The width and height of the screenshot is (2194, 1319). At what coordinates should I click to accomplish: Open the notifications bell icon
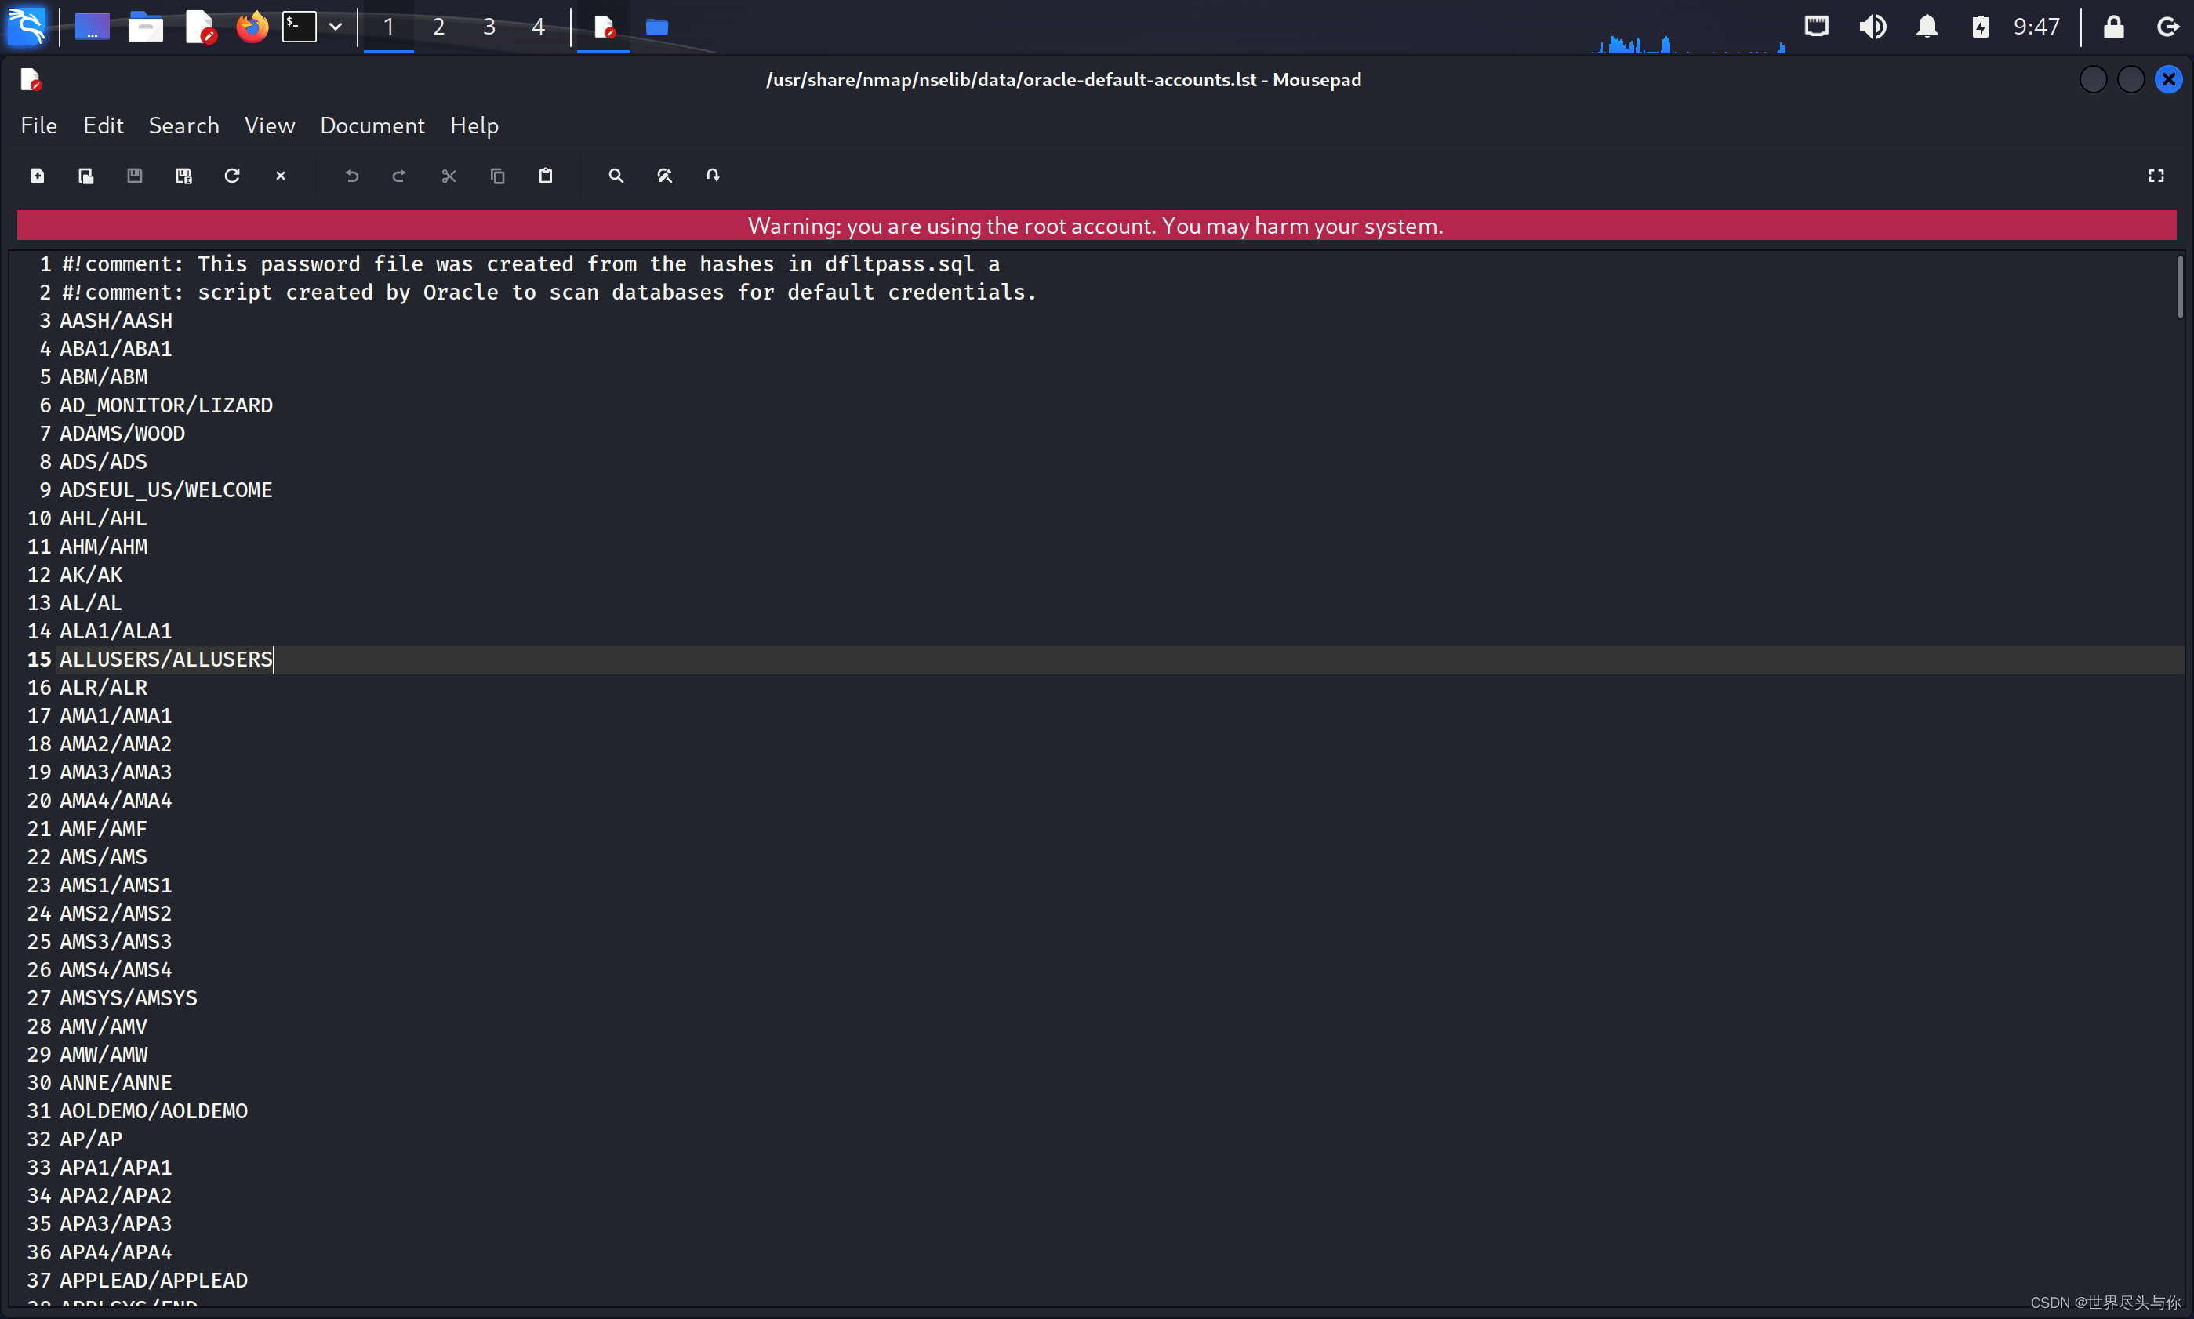tap(1927, 27)
